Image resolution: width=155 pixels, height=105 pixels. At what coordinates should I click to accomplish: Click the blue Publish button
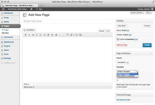pos(147,45)
